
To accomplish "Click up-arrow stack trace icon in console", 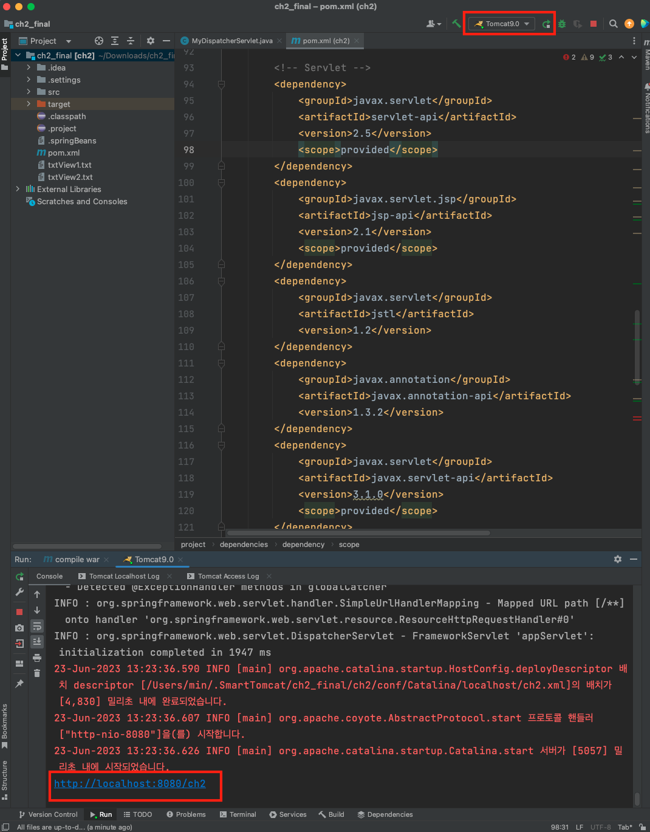I will click(37, 594).
